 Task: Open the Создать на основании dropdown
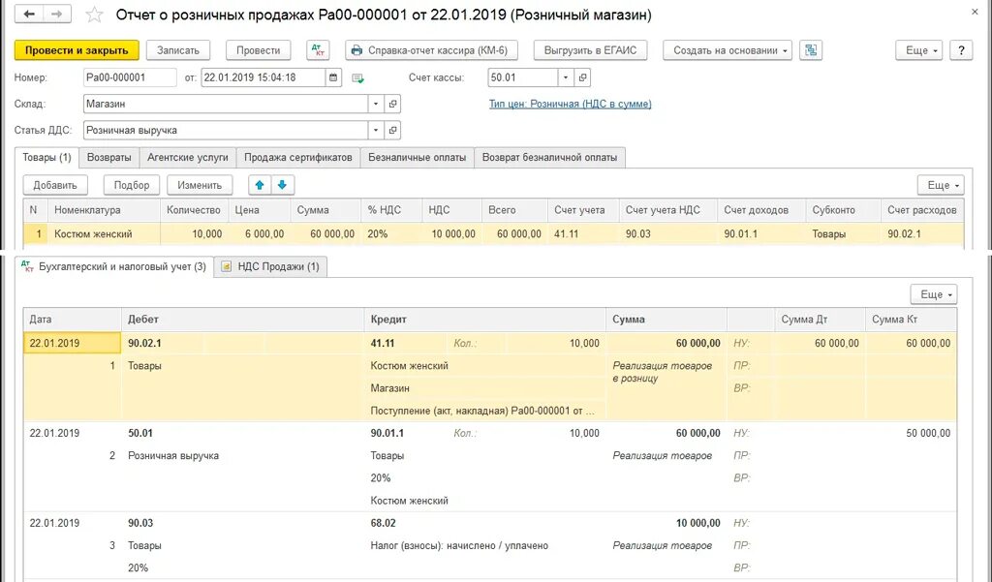[728, 50]
